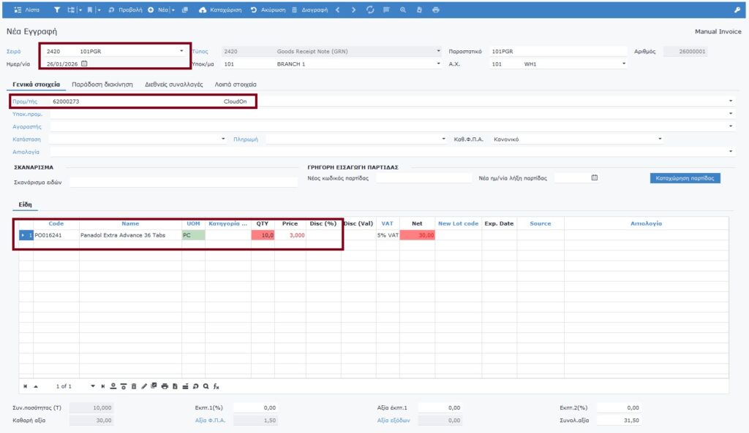Expand the Προμ/τής supplier dropdown arrow
The image size is (749, 433).
[731, 101]
